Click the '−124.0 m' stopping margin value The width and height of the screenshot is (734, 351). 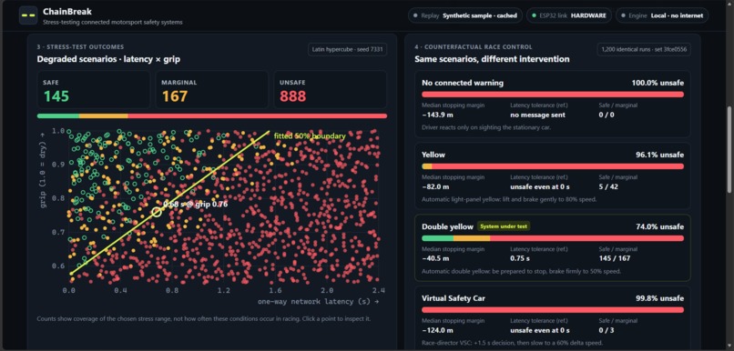click(x=437, y=330)
